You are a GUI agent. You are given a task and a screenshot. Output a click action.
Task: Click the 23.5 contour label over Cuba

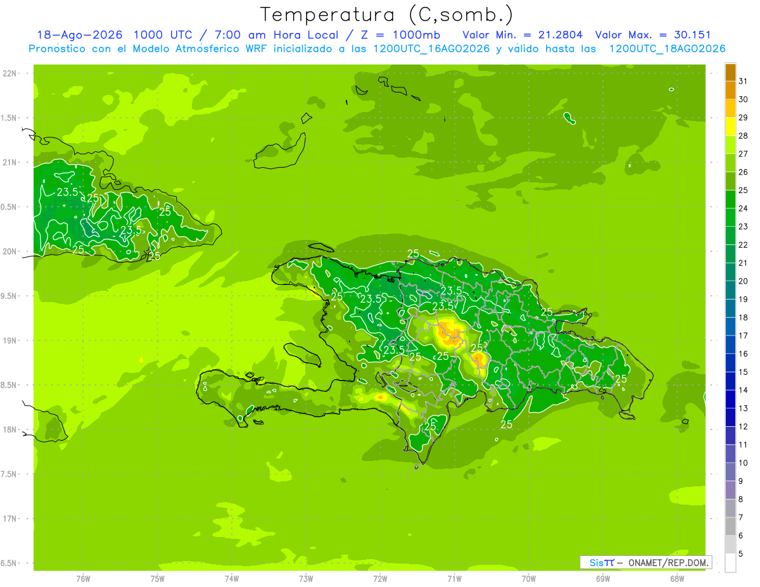click(x=67, y=192)
